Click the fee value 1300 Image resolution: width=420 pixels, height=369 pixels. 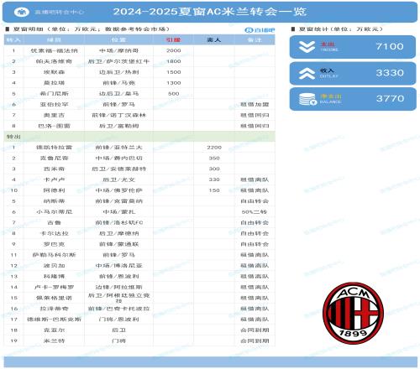click(x=174, y=83)
